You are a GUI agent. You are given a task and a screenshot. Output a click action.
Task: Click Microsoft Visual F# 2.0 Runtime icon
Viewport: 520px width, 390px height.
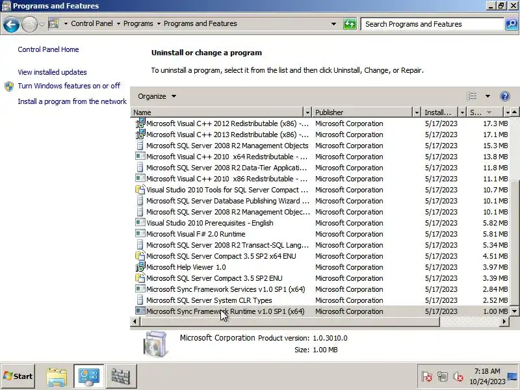click(x=140, y=233)
